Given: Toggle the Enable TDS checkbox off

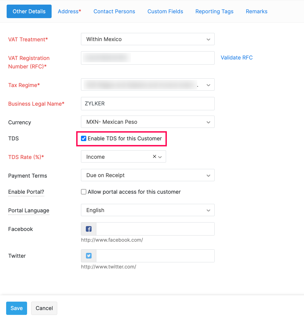Looking at the screenshot, I should [84, 138].
